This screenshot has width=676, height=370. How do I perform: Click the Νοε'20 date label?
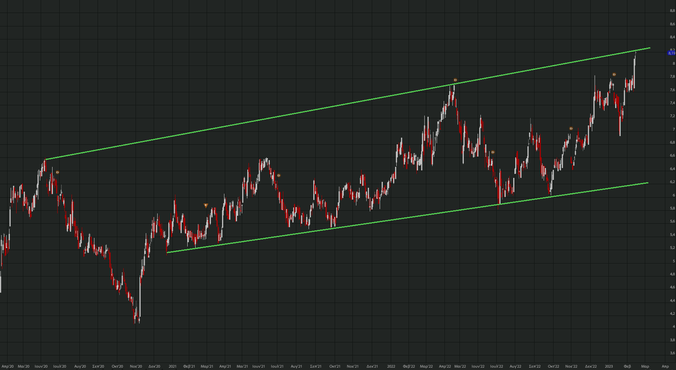136,366
